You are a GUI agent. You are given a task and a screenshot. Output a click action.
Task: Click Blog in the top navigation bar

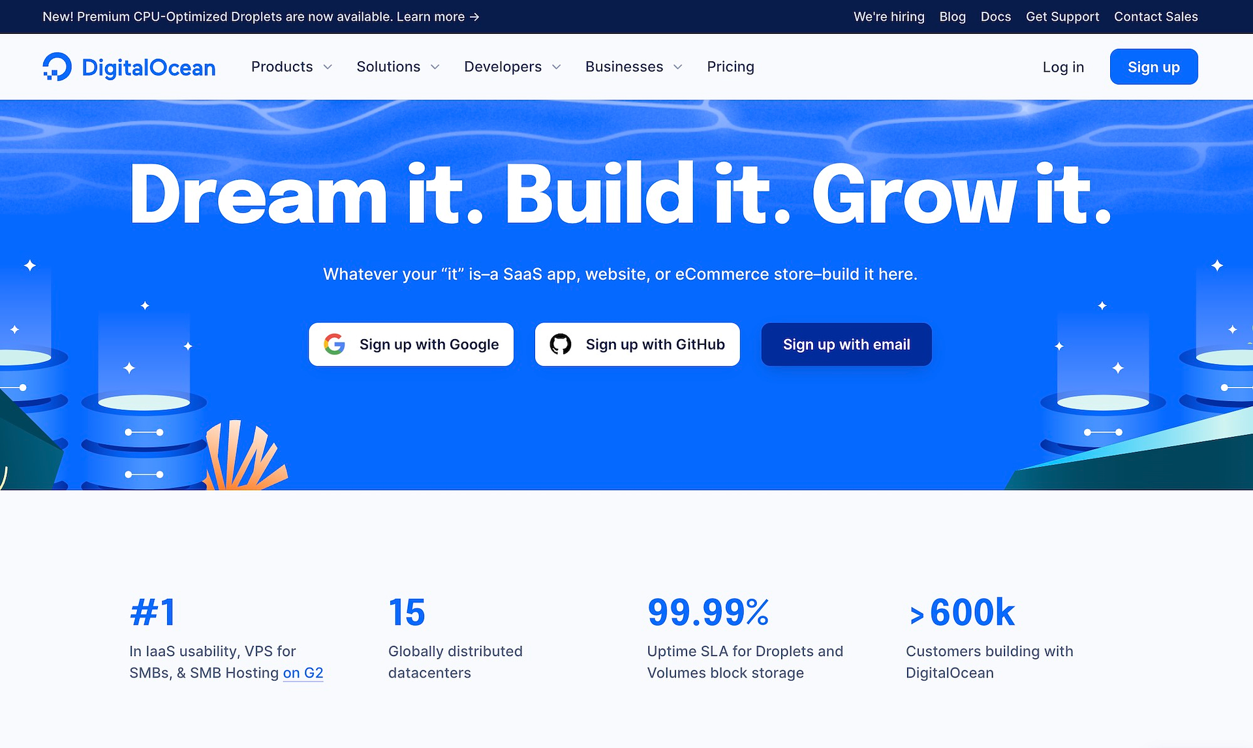(x=951, y=16)
